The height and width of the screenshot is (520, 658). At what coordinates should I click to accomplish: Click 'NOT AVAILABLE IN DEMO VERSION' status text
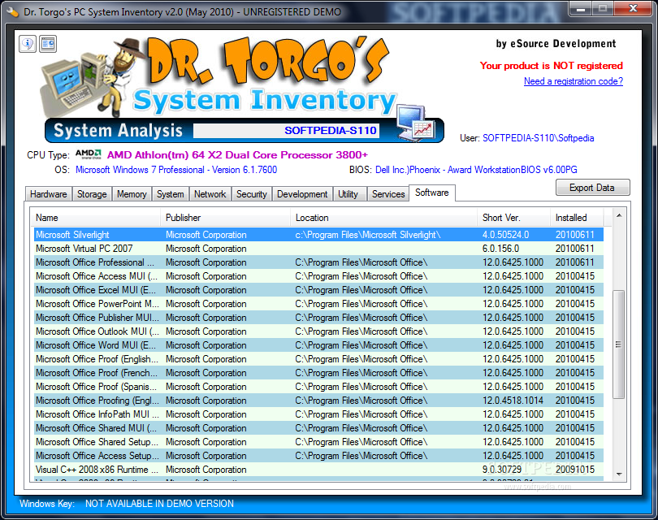coord(159,504)
